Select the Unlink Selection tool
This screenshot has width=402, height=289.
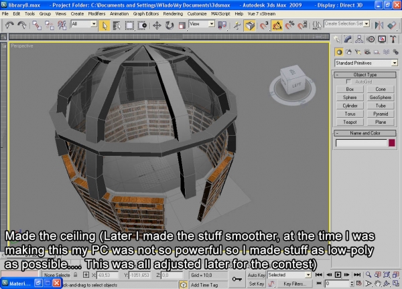pos(49,25)
